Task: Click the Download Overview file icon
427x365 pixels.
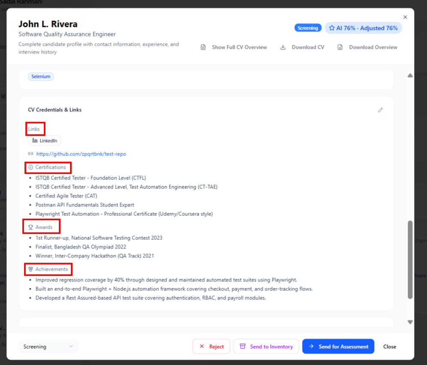Action: point(340,47)
